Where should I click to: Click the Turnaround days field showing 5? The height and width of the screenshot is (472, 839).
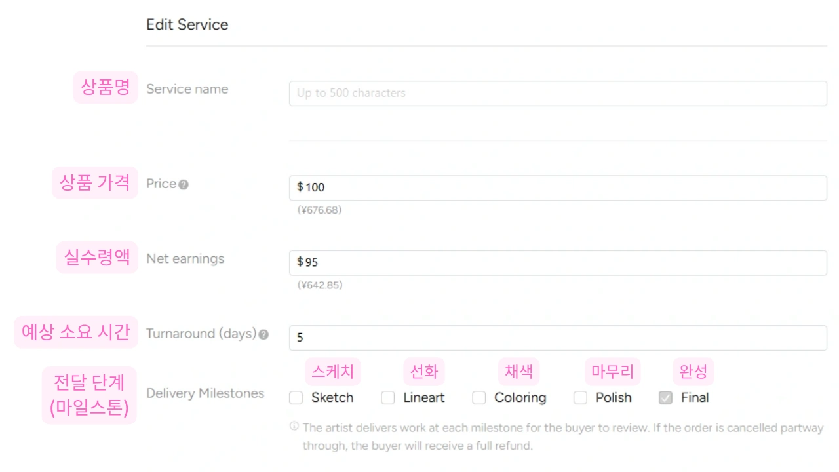point(558,338)
